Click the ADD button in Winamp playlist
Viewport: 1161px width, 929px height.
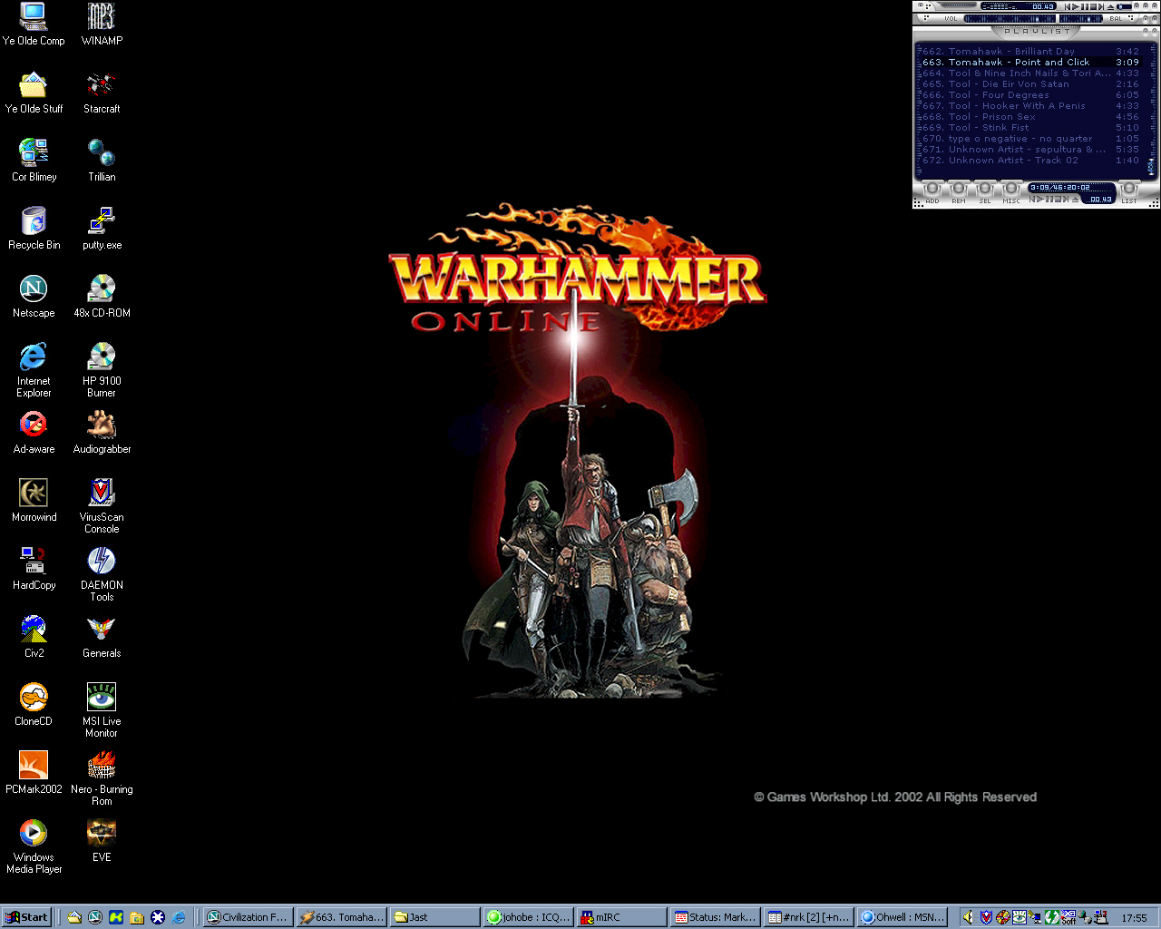[x=932, y=191]
